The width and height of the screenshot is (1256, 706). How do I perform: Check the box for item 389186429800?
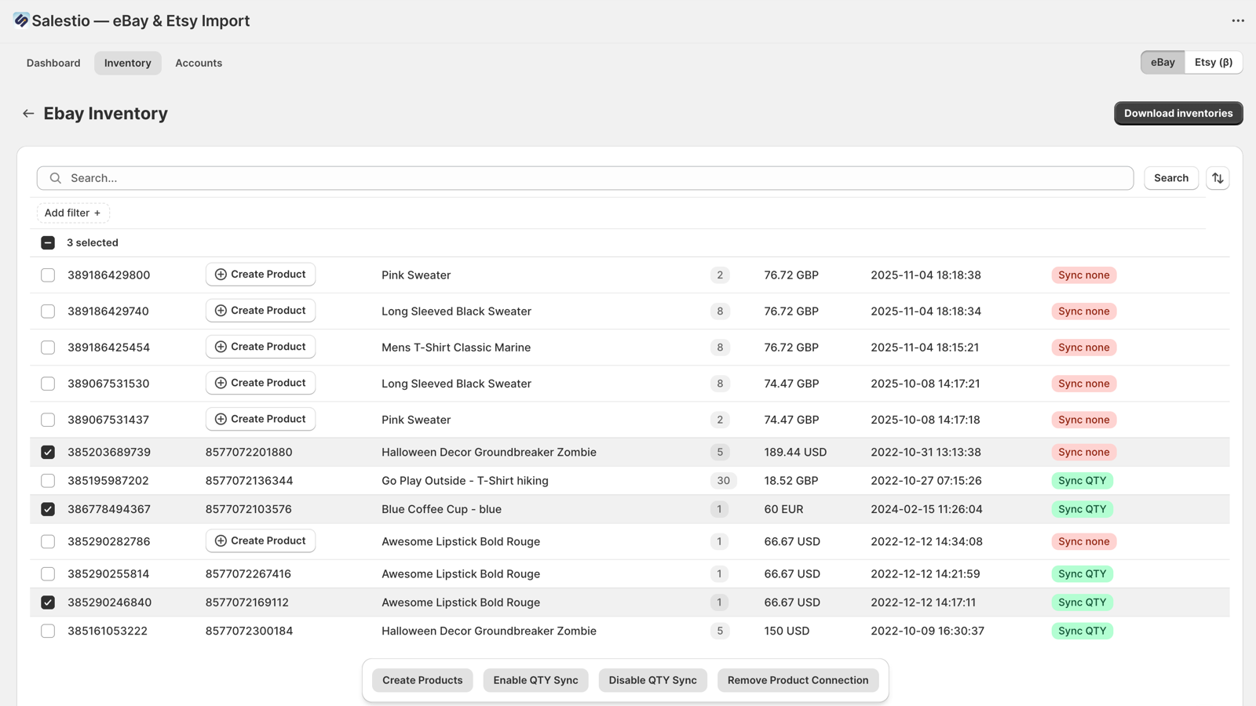click(48, 275)
